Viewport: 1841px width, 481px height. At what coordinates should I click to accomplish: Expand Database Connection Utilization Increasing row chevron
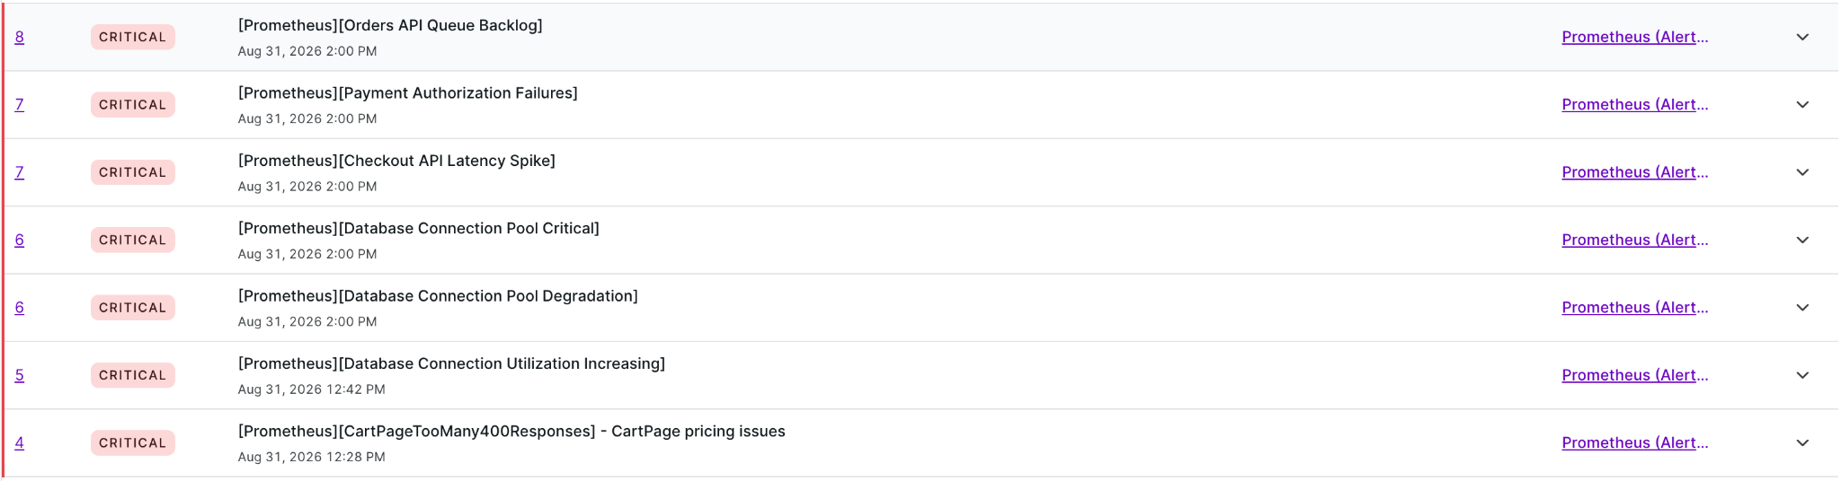pyautogui.click(x=1802, y=375)
